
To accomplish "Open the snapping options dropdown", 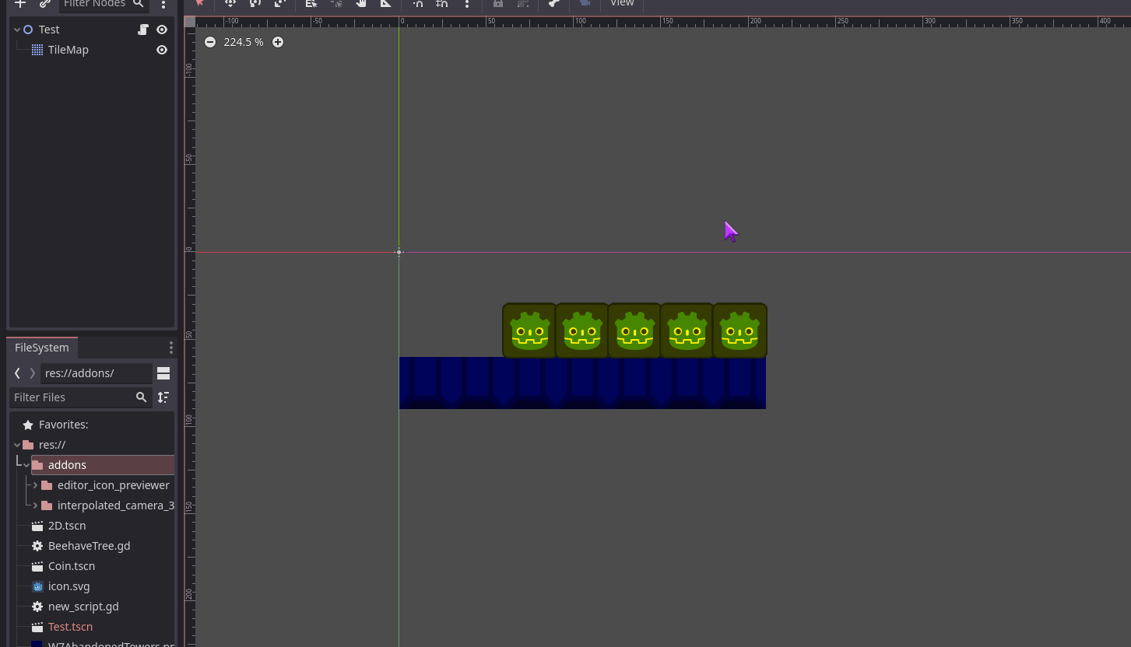I will point(467,5).
